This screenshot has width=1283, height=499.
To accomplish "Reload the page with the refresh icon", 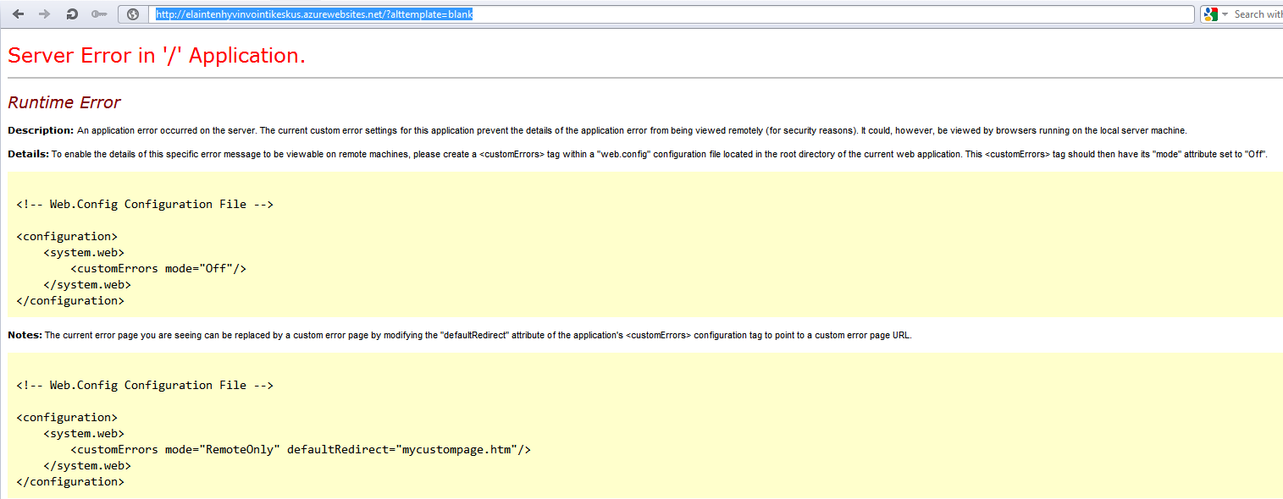I will (72, 14).
